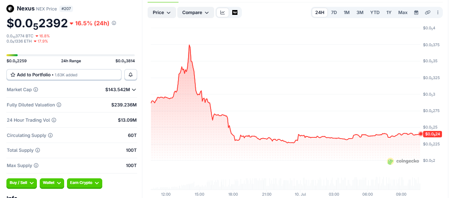Click the 100T Max Supply value
The width and height of the screenshot is (450, 198).
[x=131, y=165]
